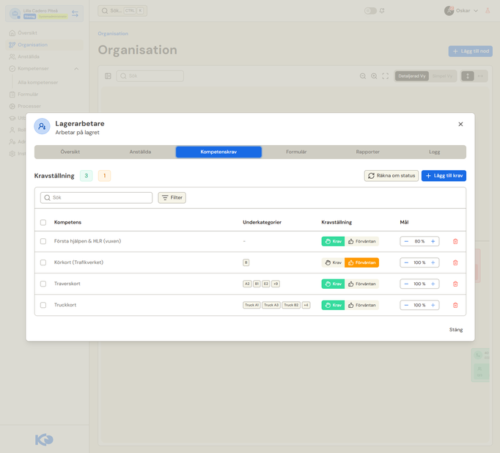This screenshot has height=453, width=500.
Task: Open the Filter options
Action: point(172,198)
